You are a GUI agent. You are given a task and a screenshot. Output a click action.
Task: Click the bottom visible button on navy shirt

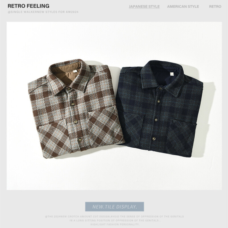tap(154, 139)
